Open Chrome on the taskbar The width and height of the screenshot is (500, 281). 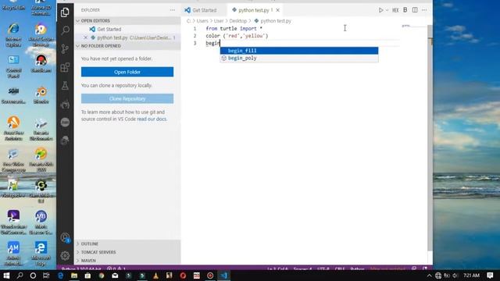tap(102, 276)
